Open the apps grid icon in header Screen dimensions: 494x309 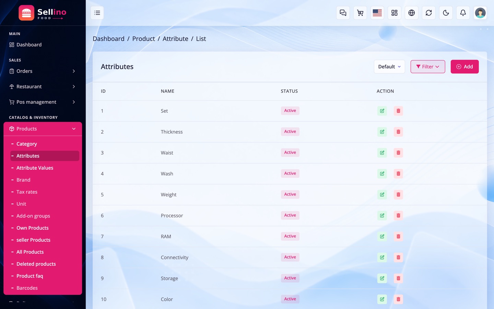(x=394, y=13)
